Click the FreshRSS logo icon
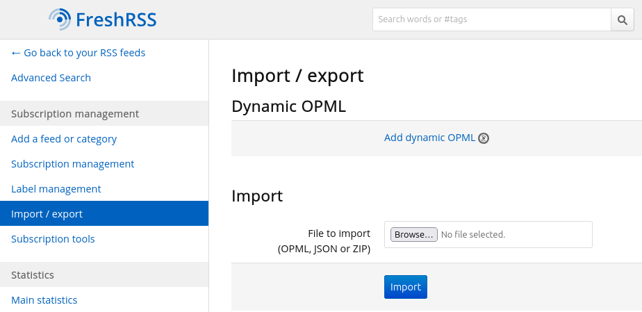 point(60,19)
